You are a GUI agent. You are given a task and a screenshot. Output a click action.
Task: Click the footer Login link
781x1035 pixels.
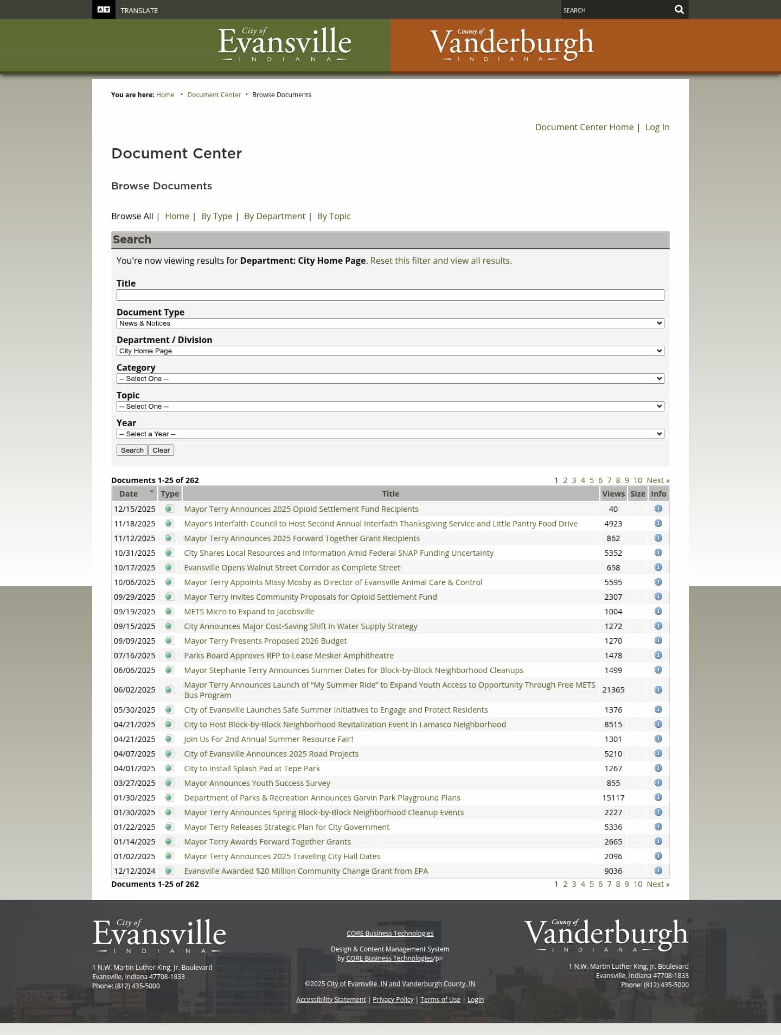click(x=476, y=1000)
